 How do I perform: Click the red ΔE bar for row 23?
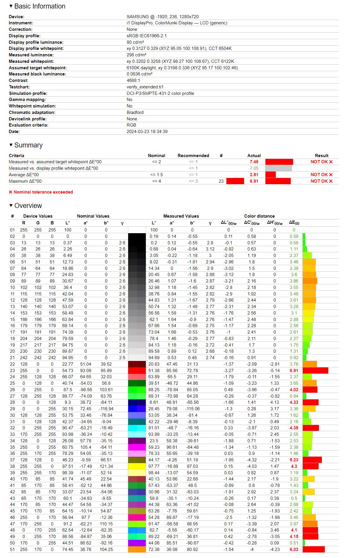click(315, 371)
